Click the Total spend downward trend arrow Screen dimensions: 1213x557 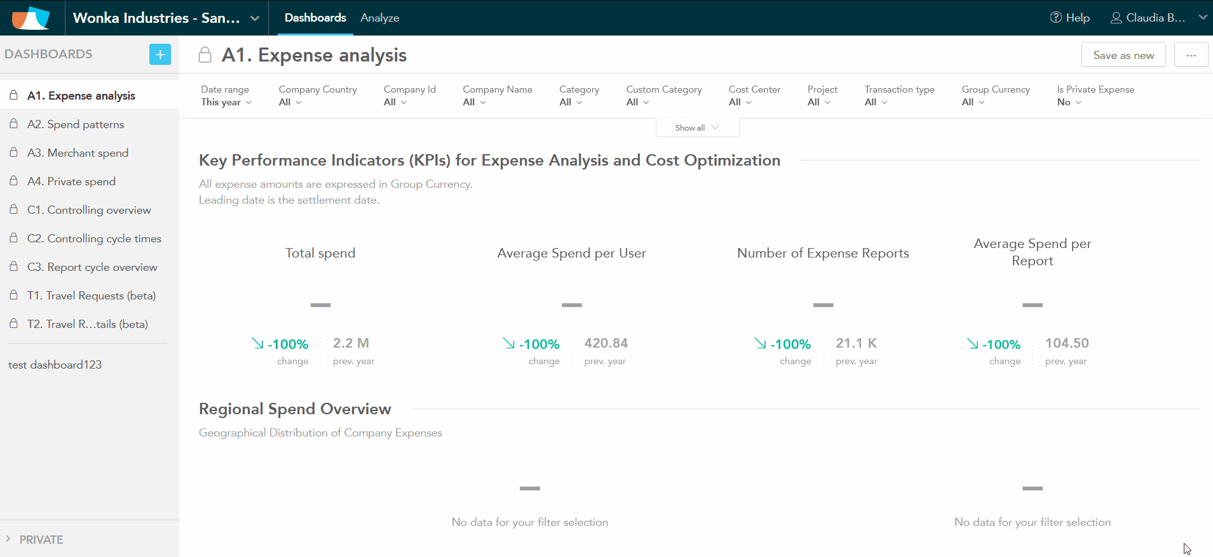pyautogui.click(x=257, y=343)
